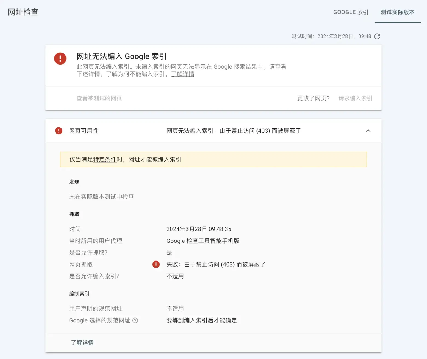The height and width of the screenshot is (359, 427).
Task: Click the 网页无法编入索引 403 status text
Action: pyautogui.click(x=233, y=131)
